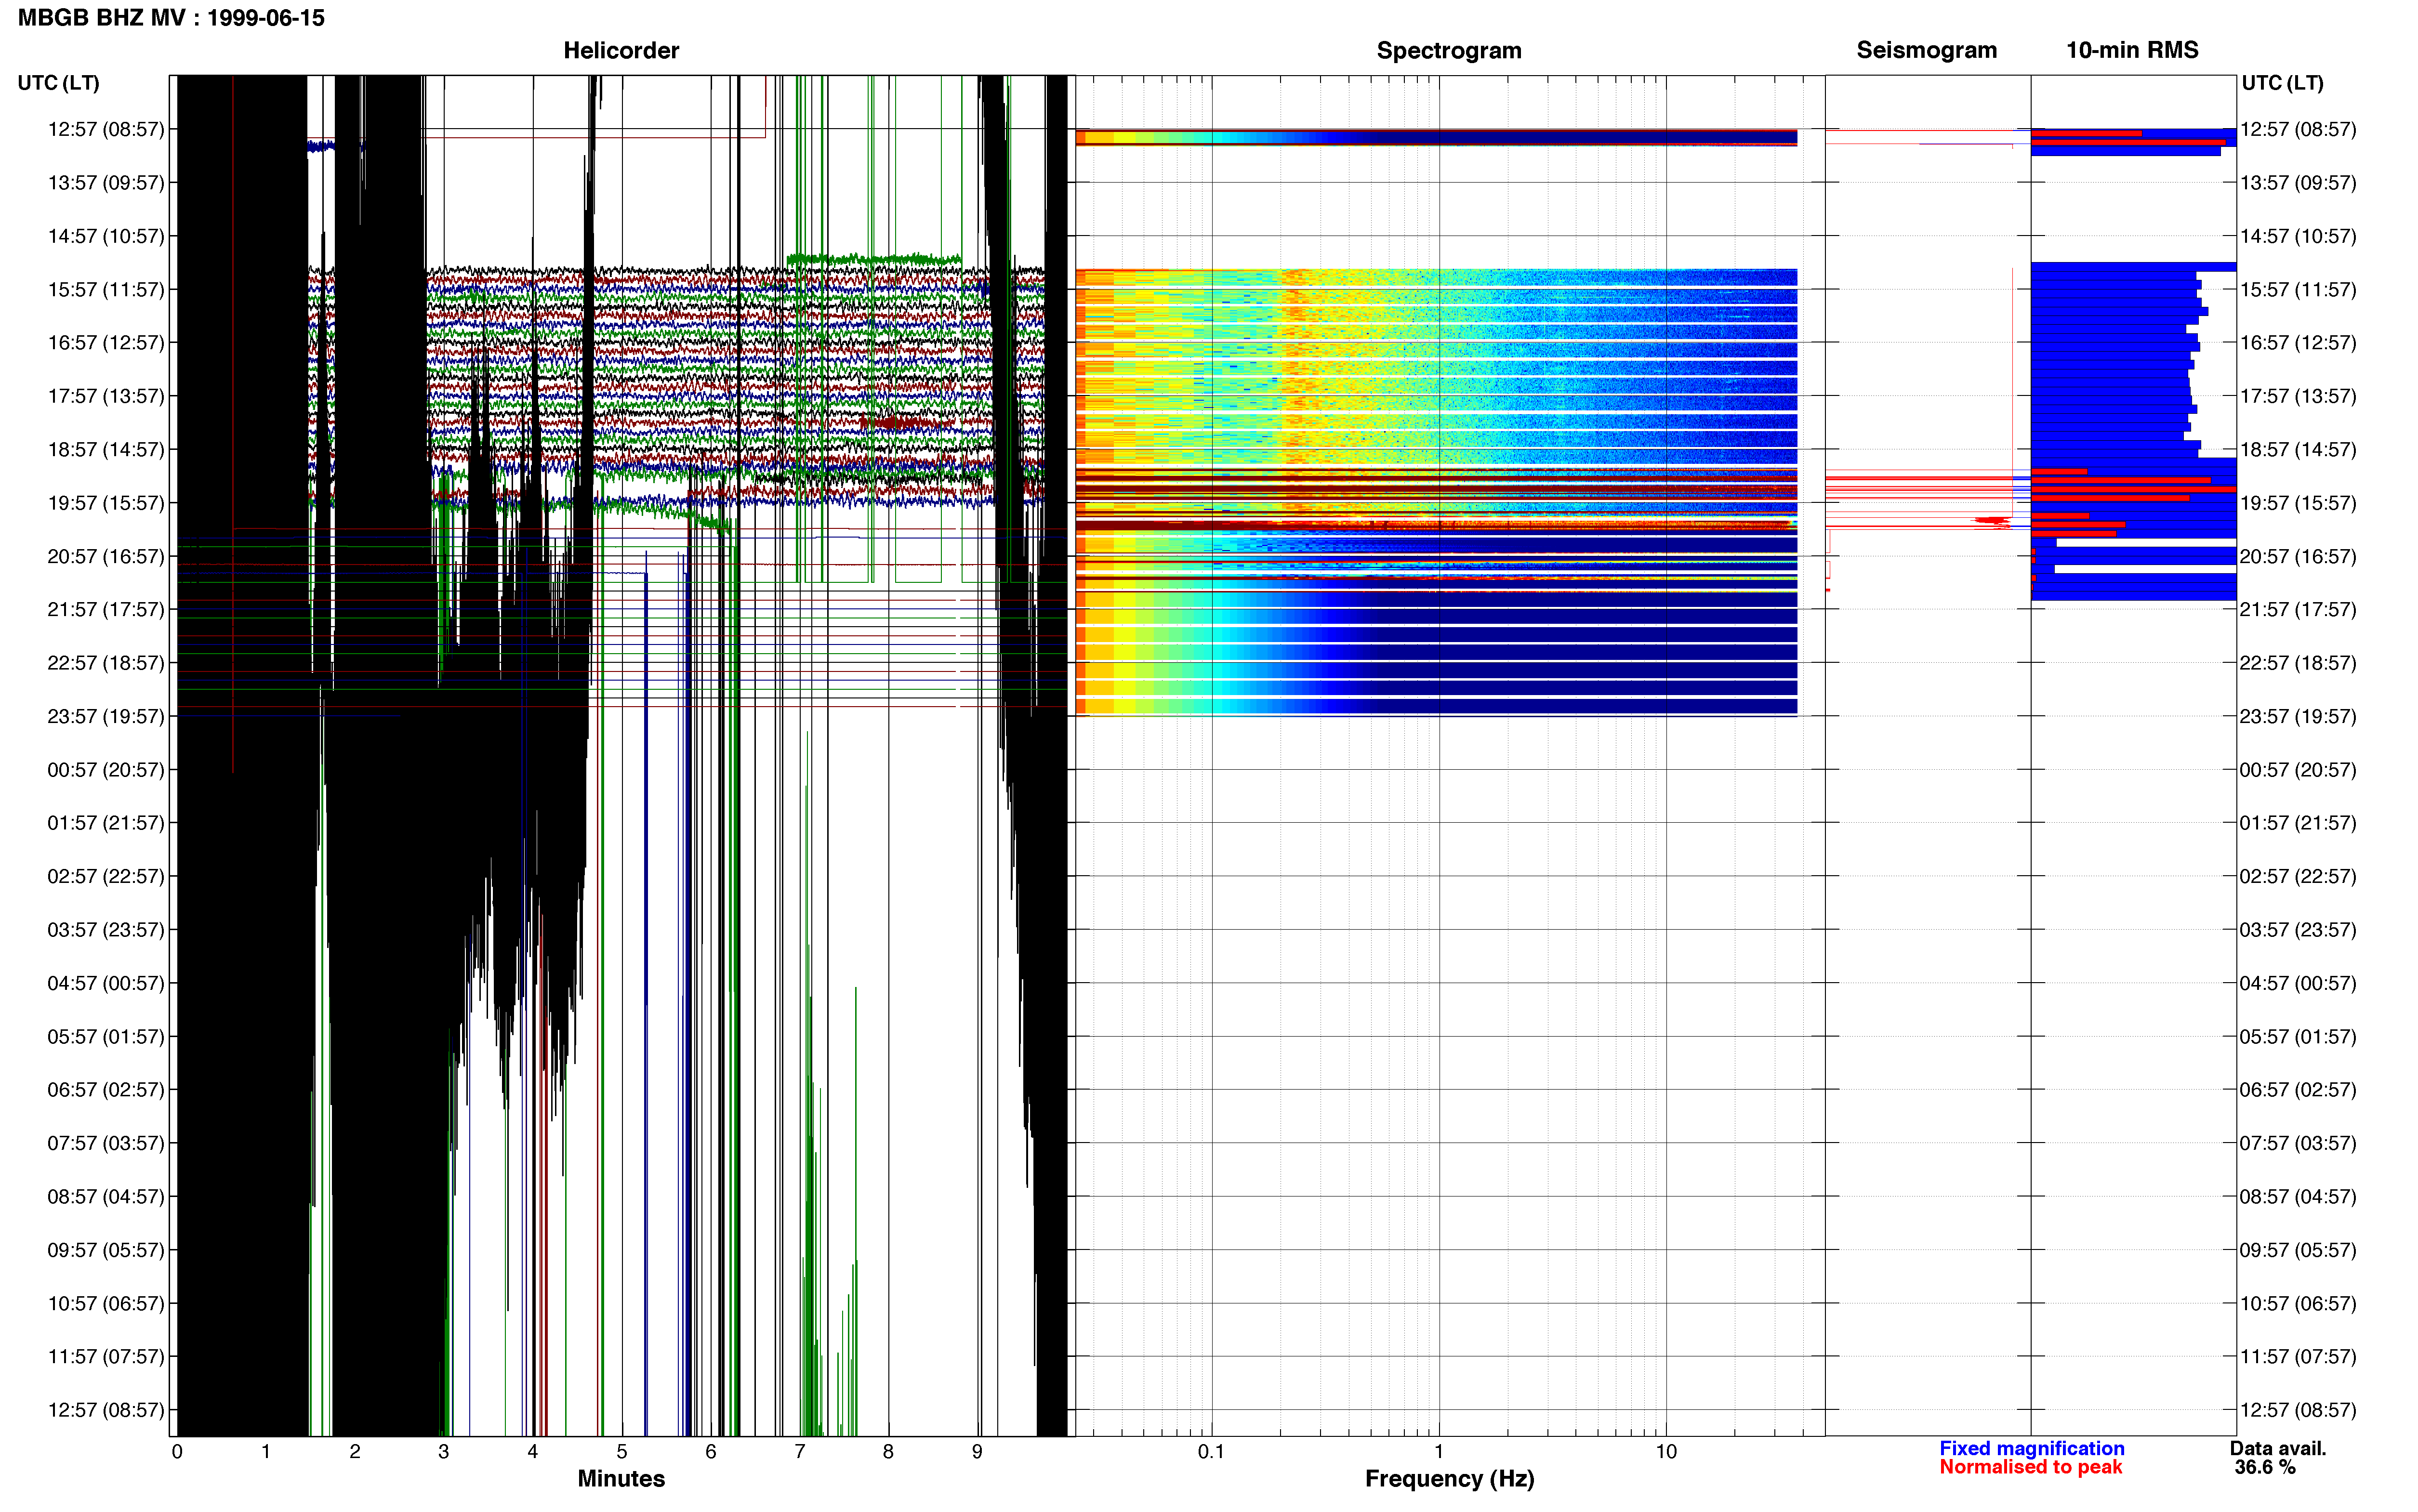This screenshot has height=1512, width=2418.
Task: Click right time label '18:57 (14:57)'
Action: tap(2298, 450)
